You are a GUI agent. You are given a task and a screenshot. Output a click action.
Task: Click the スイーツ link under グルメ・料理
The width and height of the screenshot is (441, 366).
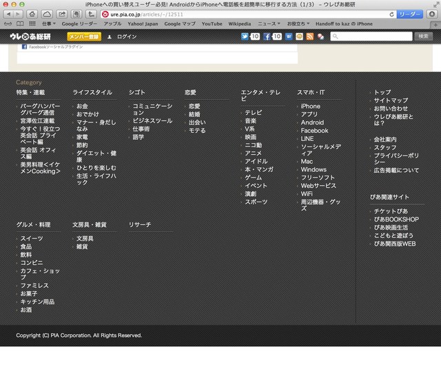click(31, 238)
